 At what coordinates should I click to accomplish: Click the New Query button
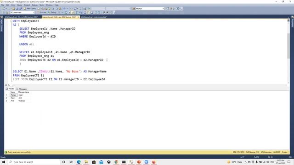pos(29,9)
